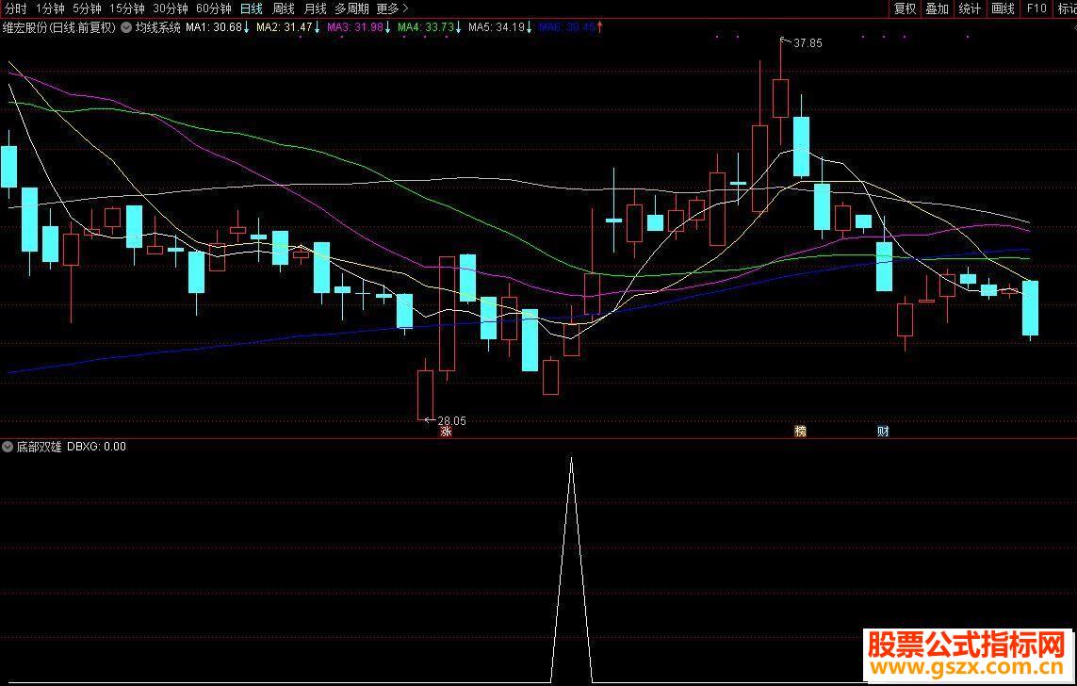
Task: Open the 15分钟 chart period
Action: pyautogui.click(x=127, y=8)
